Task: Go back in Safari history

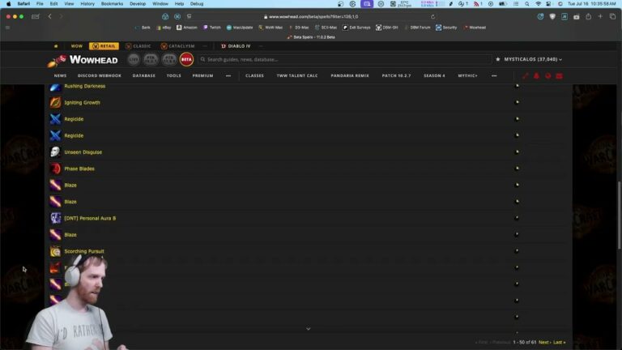Action: click(49, 16)
